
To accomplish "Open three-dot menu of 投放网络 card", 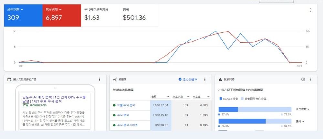I will pos(310,80).
